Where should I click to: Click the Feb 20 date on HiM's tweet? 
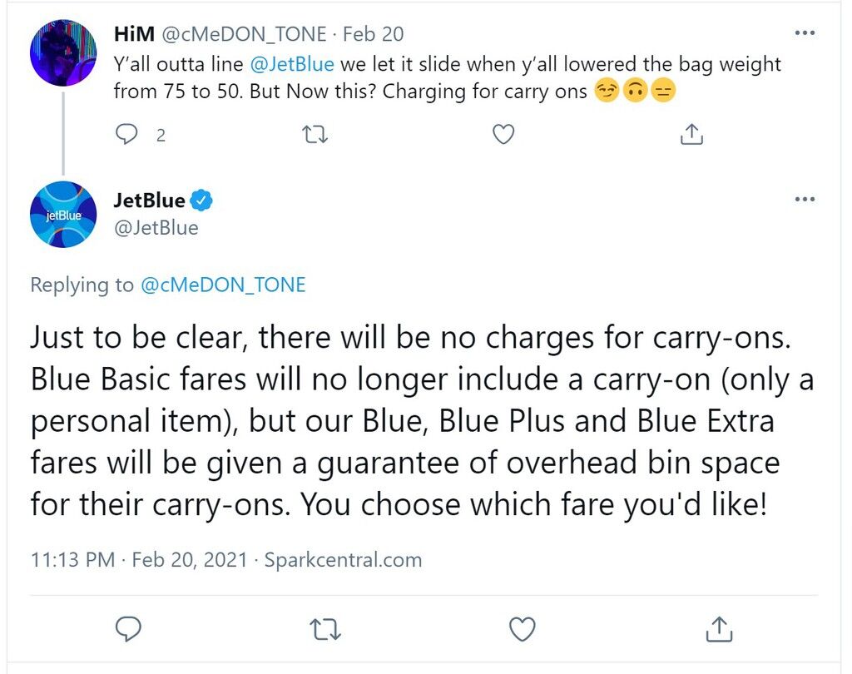tap(373, 34)
